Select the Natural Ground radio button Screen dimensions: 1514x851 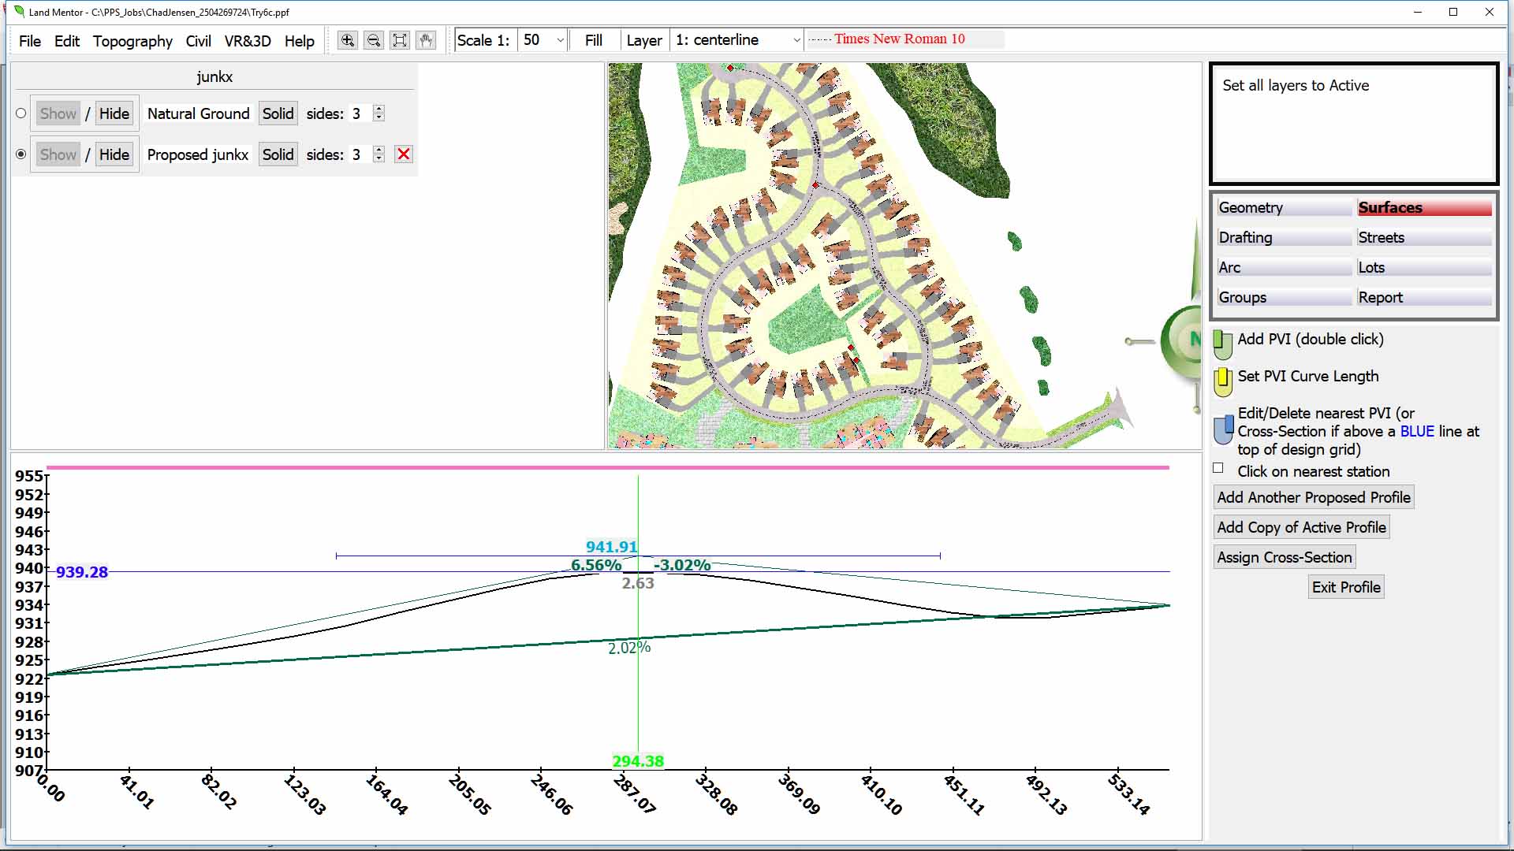pyautogui.click(x=21, y=113)
